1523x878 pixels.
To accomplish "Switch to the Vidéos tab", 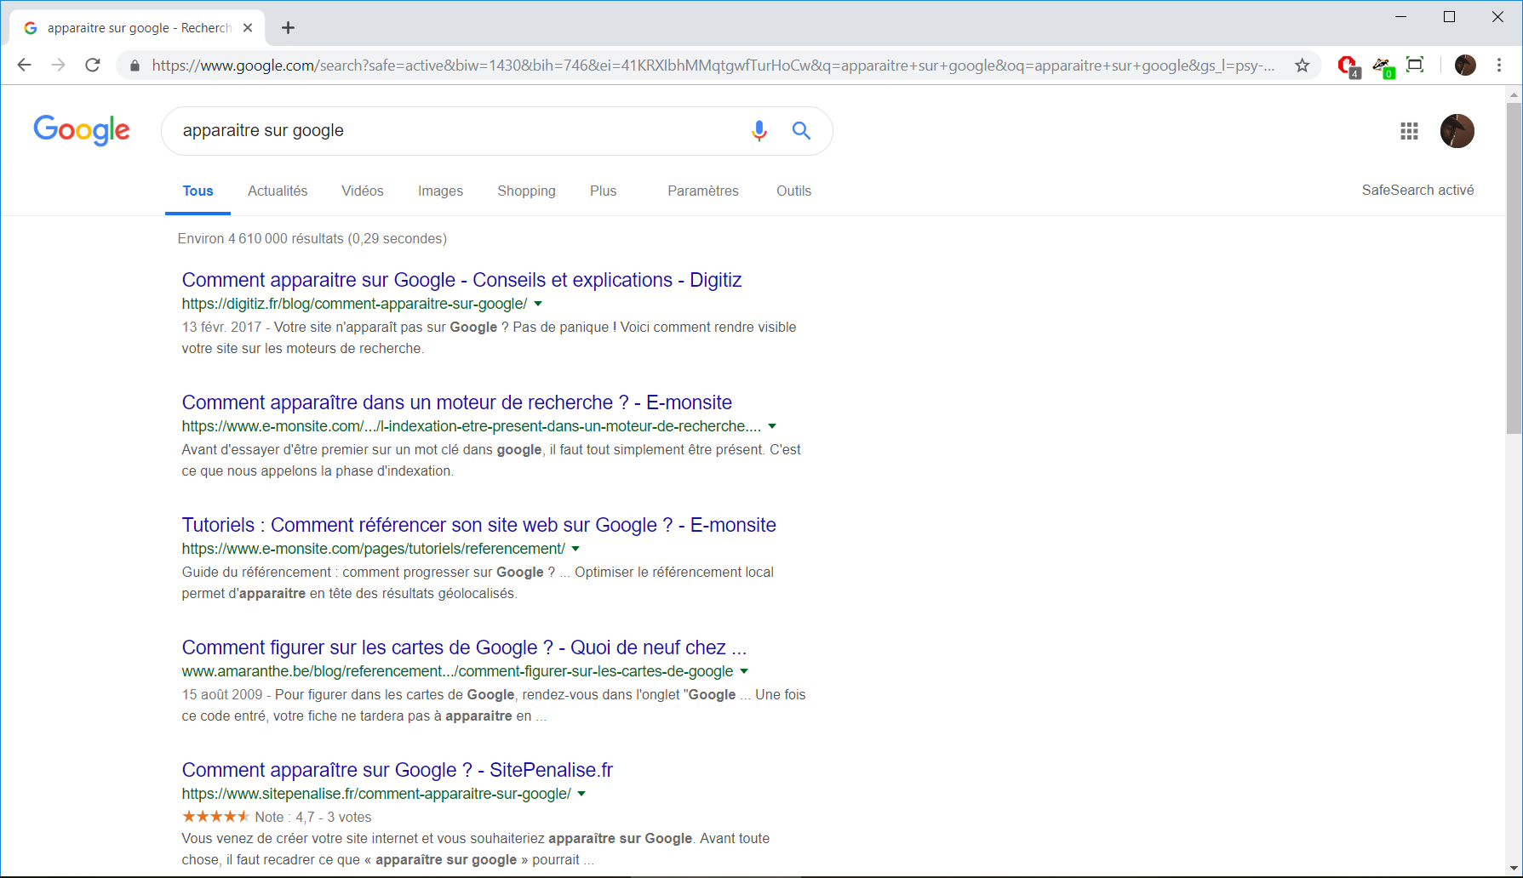I will 363,191.
